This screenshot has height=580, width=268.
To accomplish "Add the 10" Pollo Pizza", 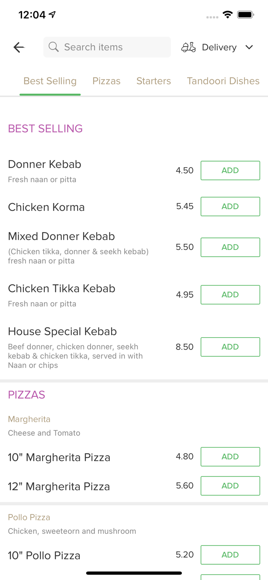I will [x=230, y=554].
